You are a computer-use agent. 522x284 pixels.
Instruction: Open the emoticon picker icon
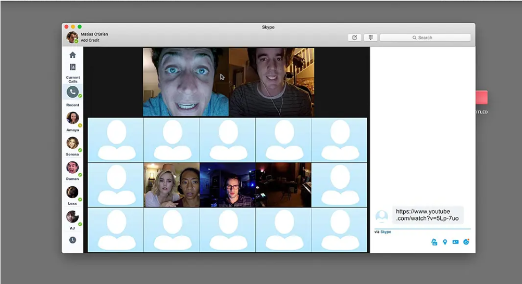coord(466,242)
